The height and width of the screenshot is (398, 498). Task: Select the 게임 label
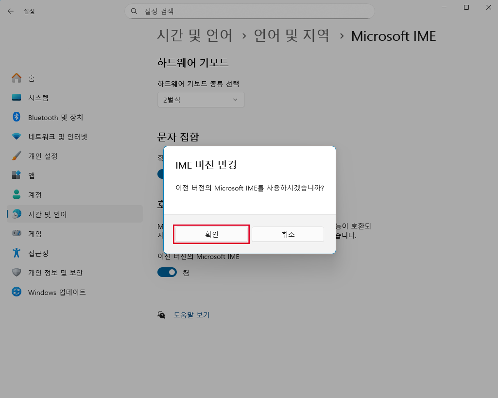[35, 234]
